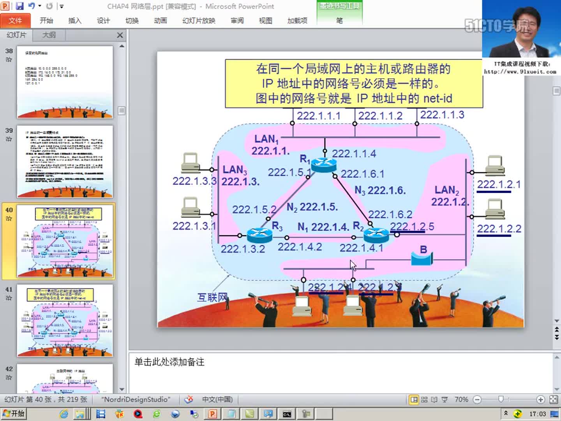Screen dimensions: 561x421
Task: Click animation star icon beside slide 42
Action: (9, 378)
